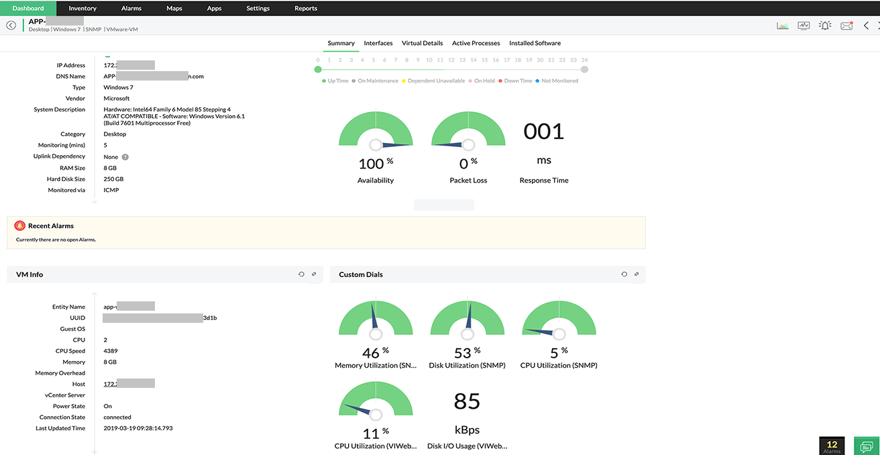The height and width of the screenshot is (455, 880).
Task: Collapse the summary pane with the left chevron
Action: click(866, 25)
